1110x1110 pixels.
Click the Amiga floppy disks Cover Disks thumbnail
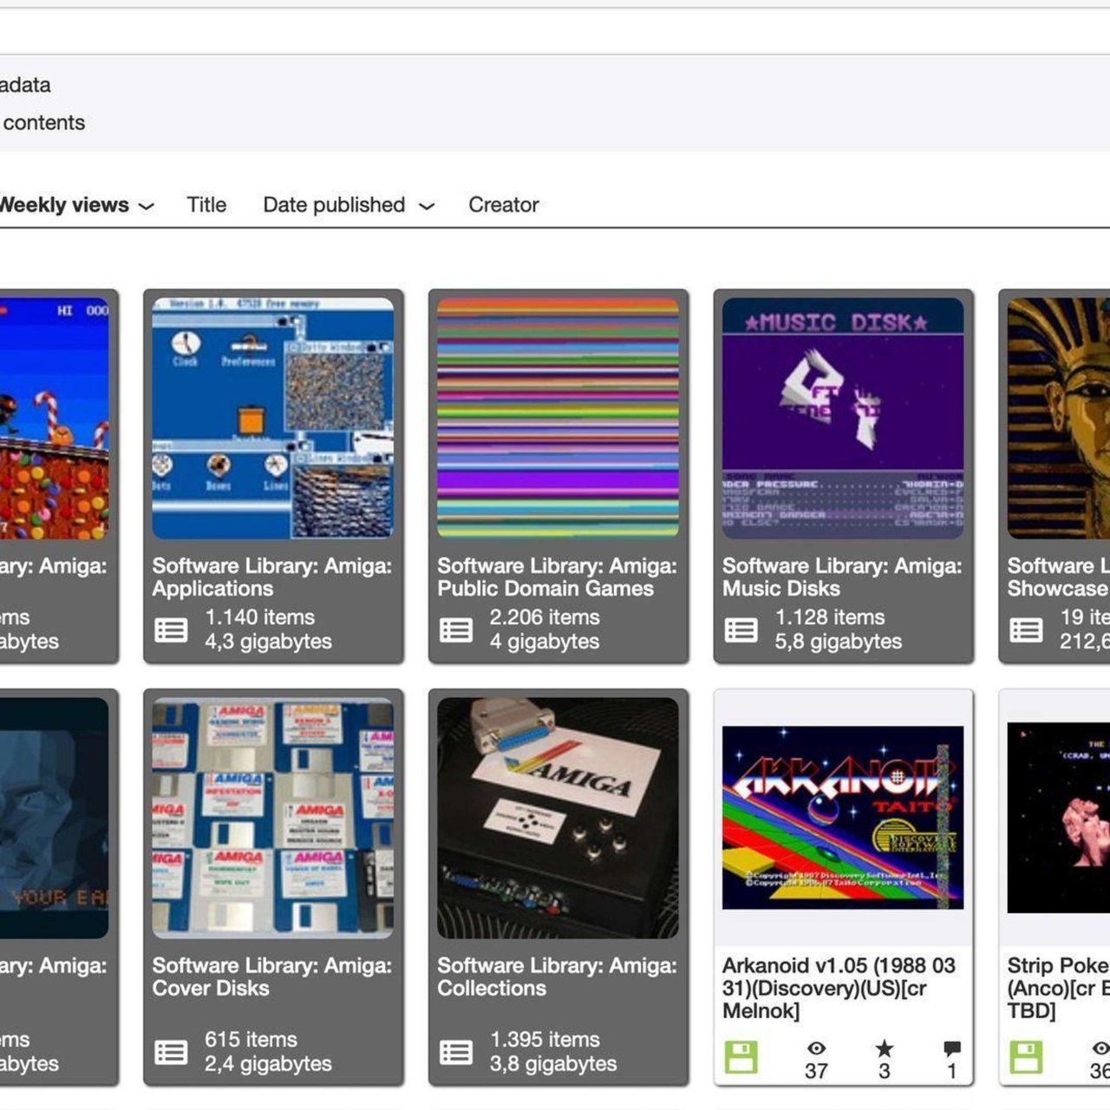click(x=273, y=818)
